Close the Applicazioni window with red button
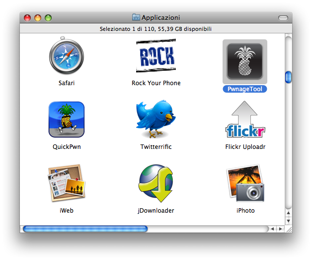 pyautogui.click(x=27, y=18)
